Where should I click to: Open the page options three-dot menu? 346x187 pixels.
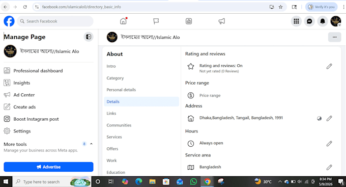[x=334, y=37]
